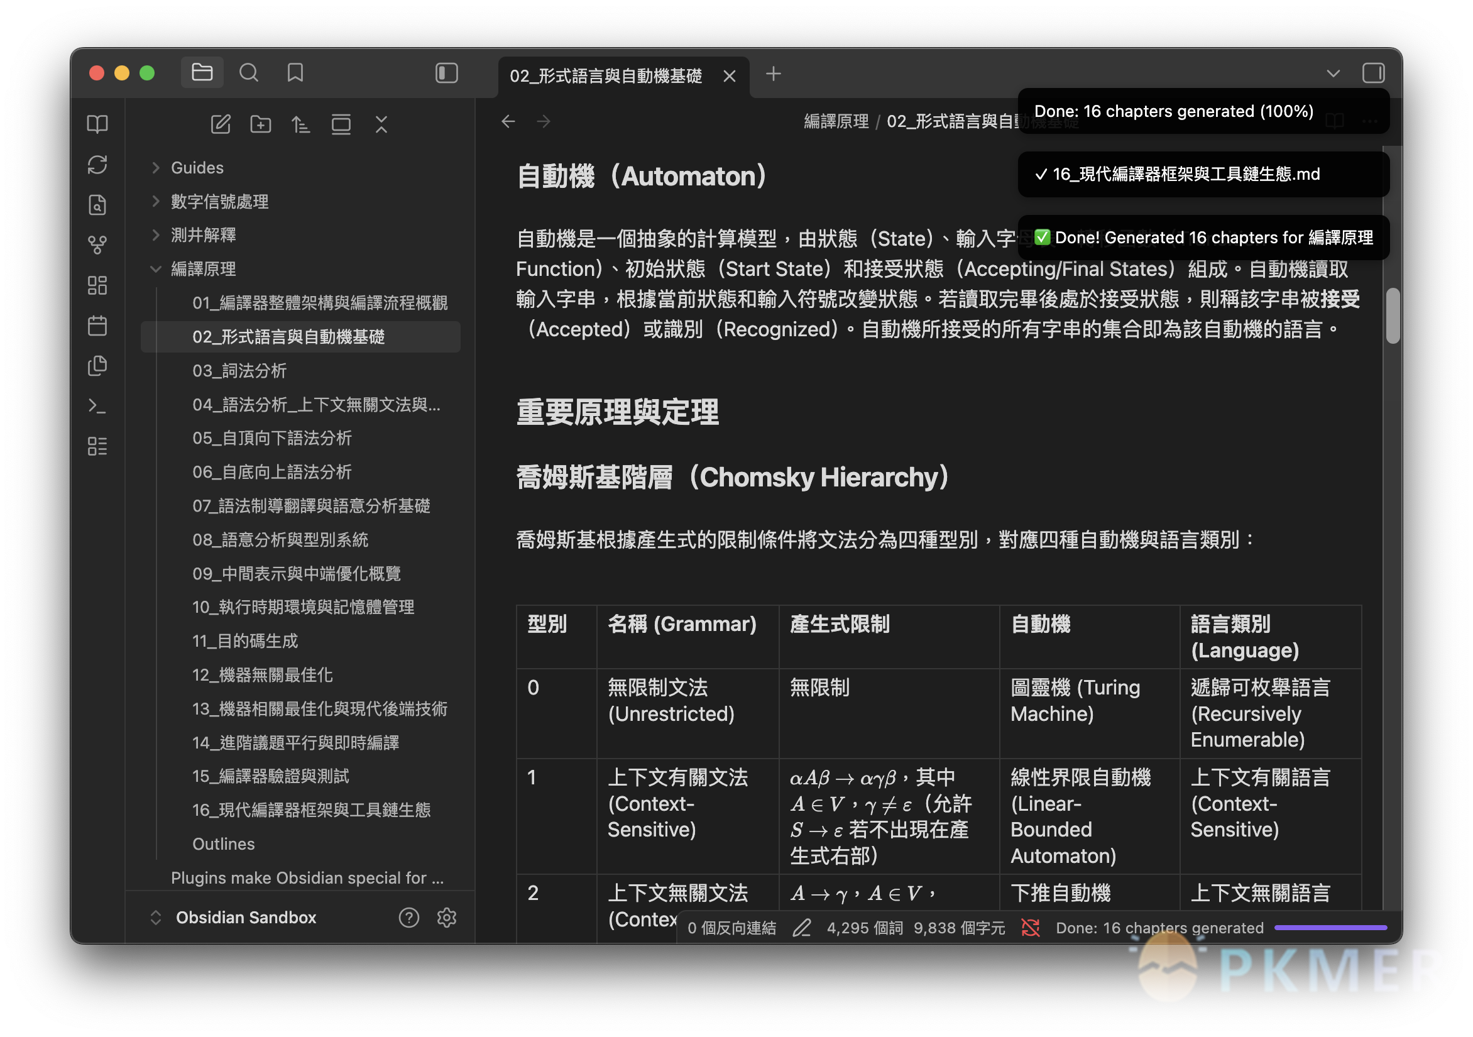Click the purple generation progress bar
This screenshot has height=1037, width=1473.
tap(1330, 928)
